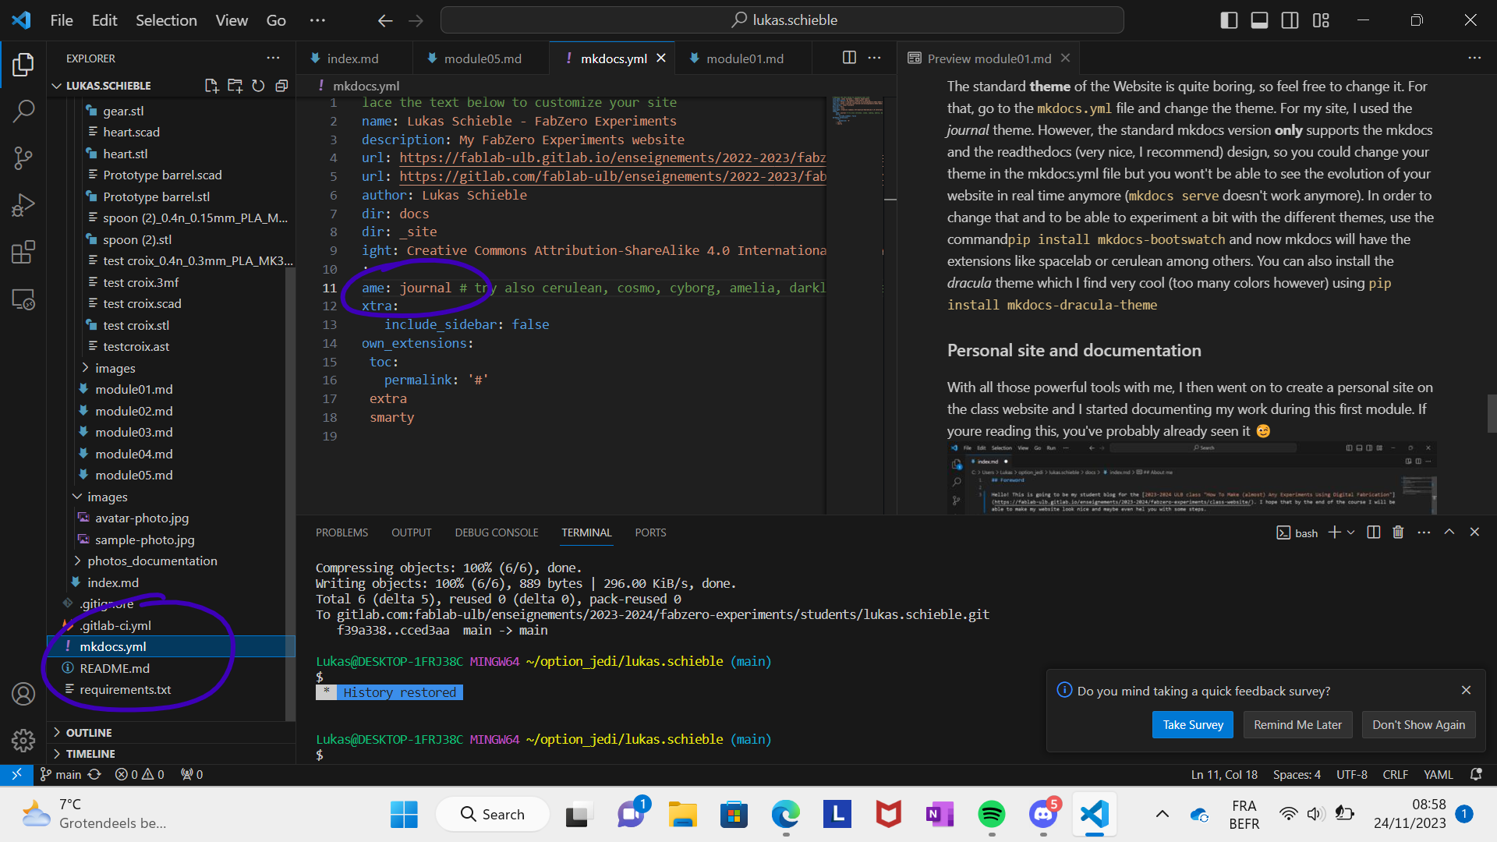Screen dimensions: 1497x842
Task: Collapse all folders in explorer
Action: [x=281, y=86]
